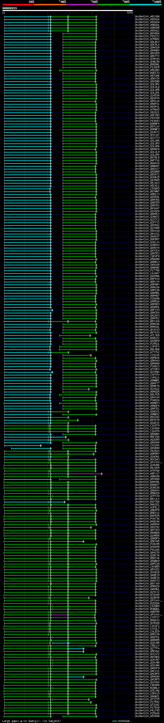Screen dimensions: 164x723
Task: Click the white query sequence bar
Action: (x=68, y=11)
